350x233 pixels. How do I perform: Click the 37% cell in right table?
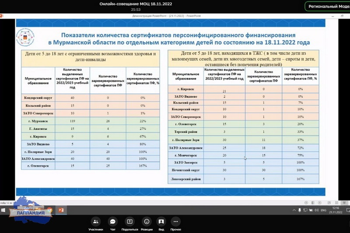[301, 140]
